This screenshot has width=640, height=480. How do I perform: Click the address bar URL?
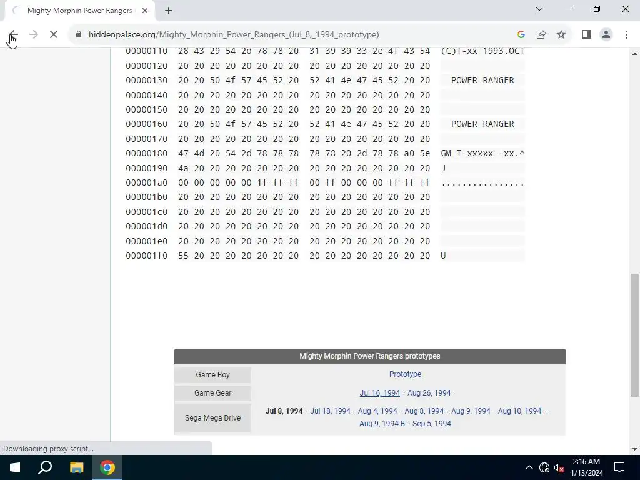[x=234, y=35]
